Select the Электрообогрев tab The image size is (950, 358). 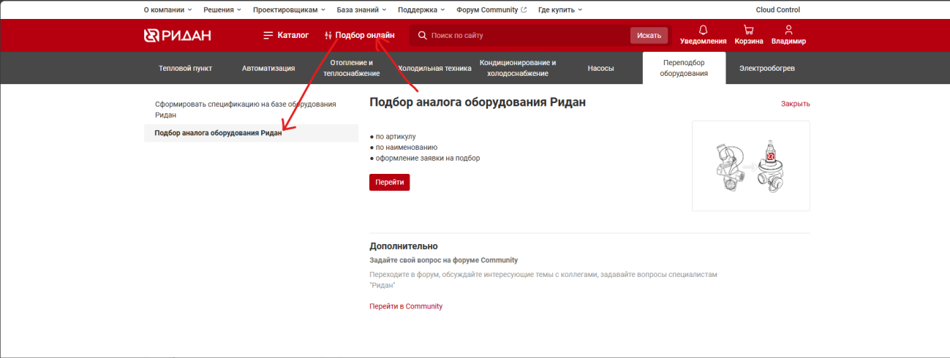pos(767,68)
